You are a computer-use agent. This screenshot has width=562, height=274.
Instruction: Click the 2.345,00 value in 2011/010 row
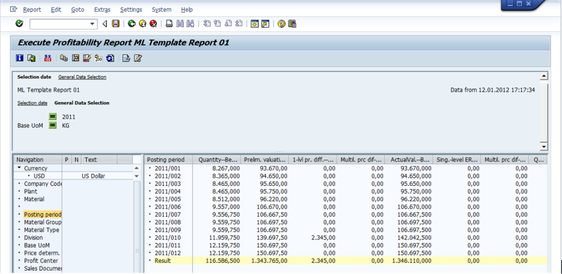coord(324,237)
